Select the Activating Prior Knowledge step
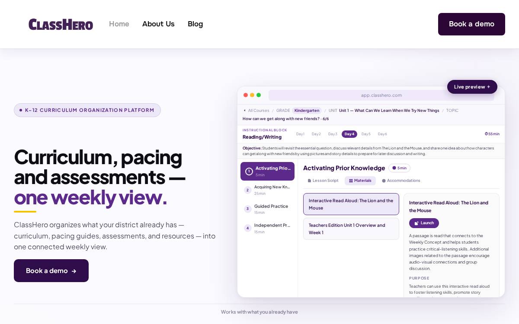Screen dimensions: 519x324 click(x=267, y=171)
